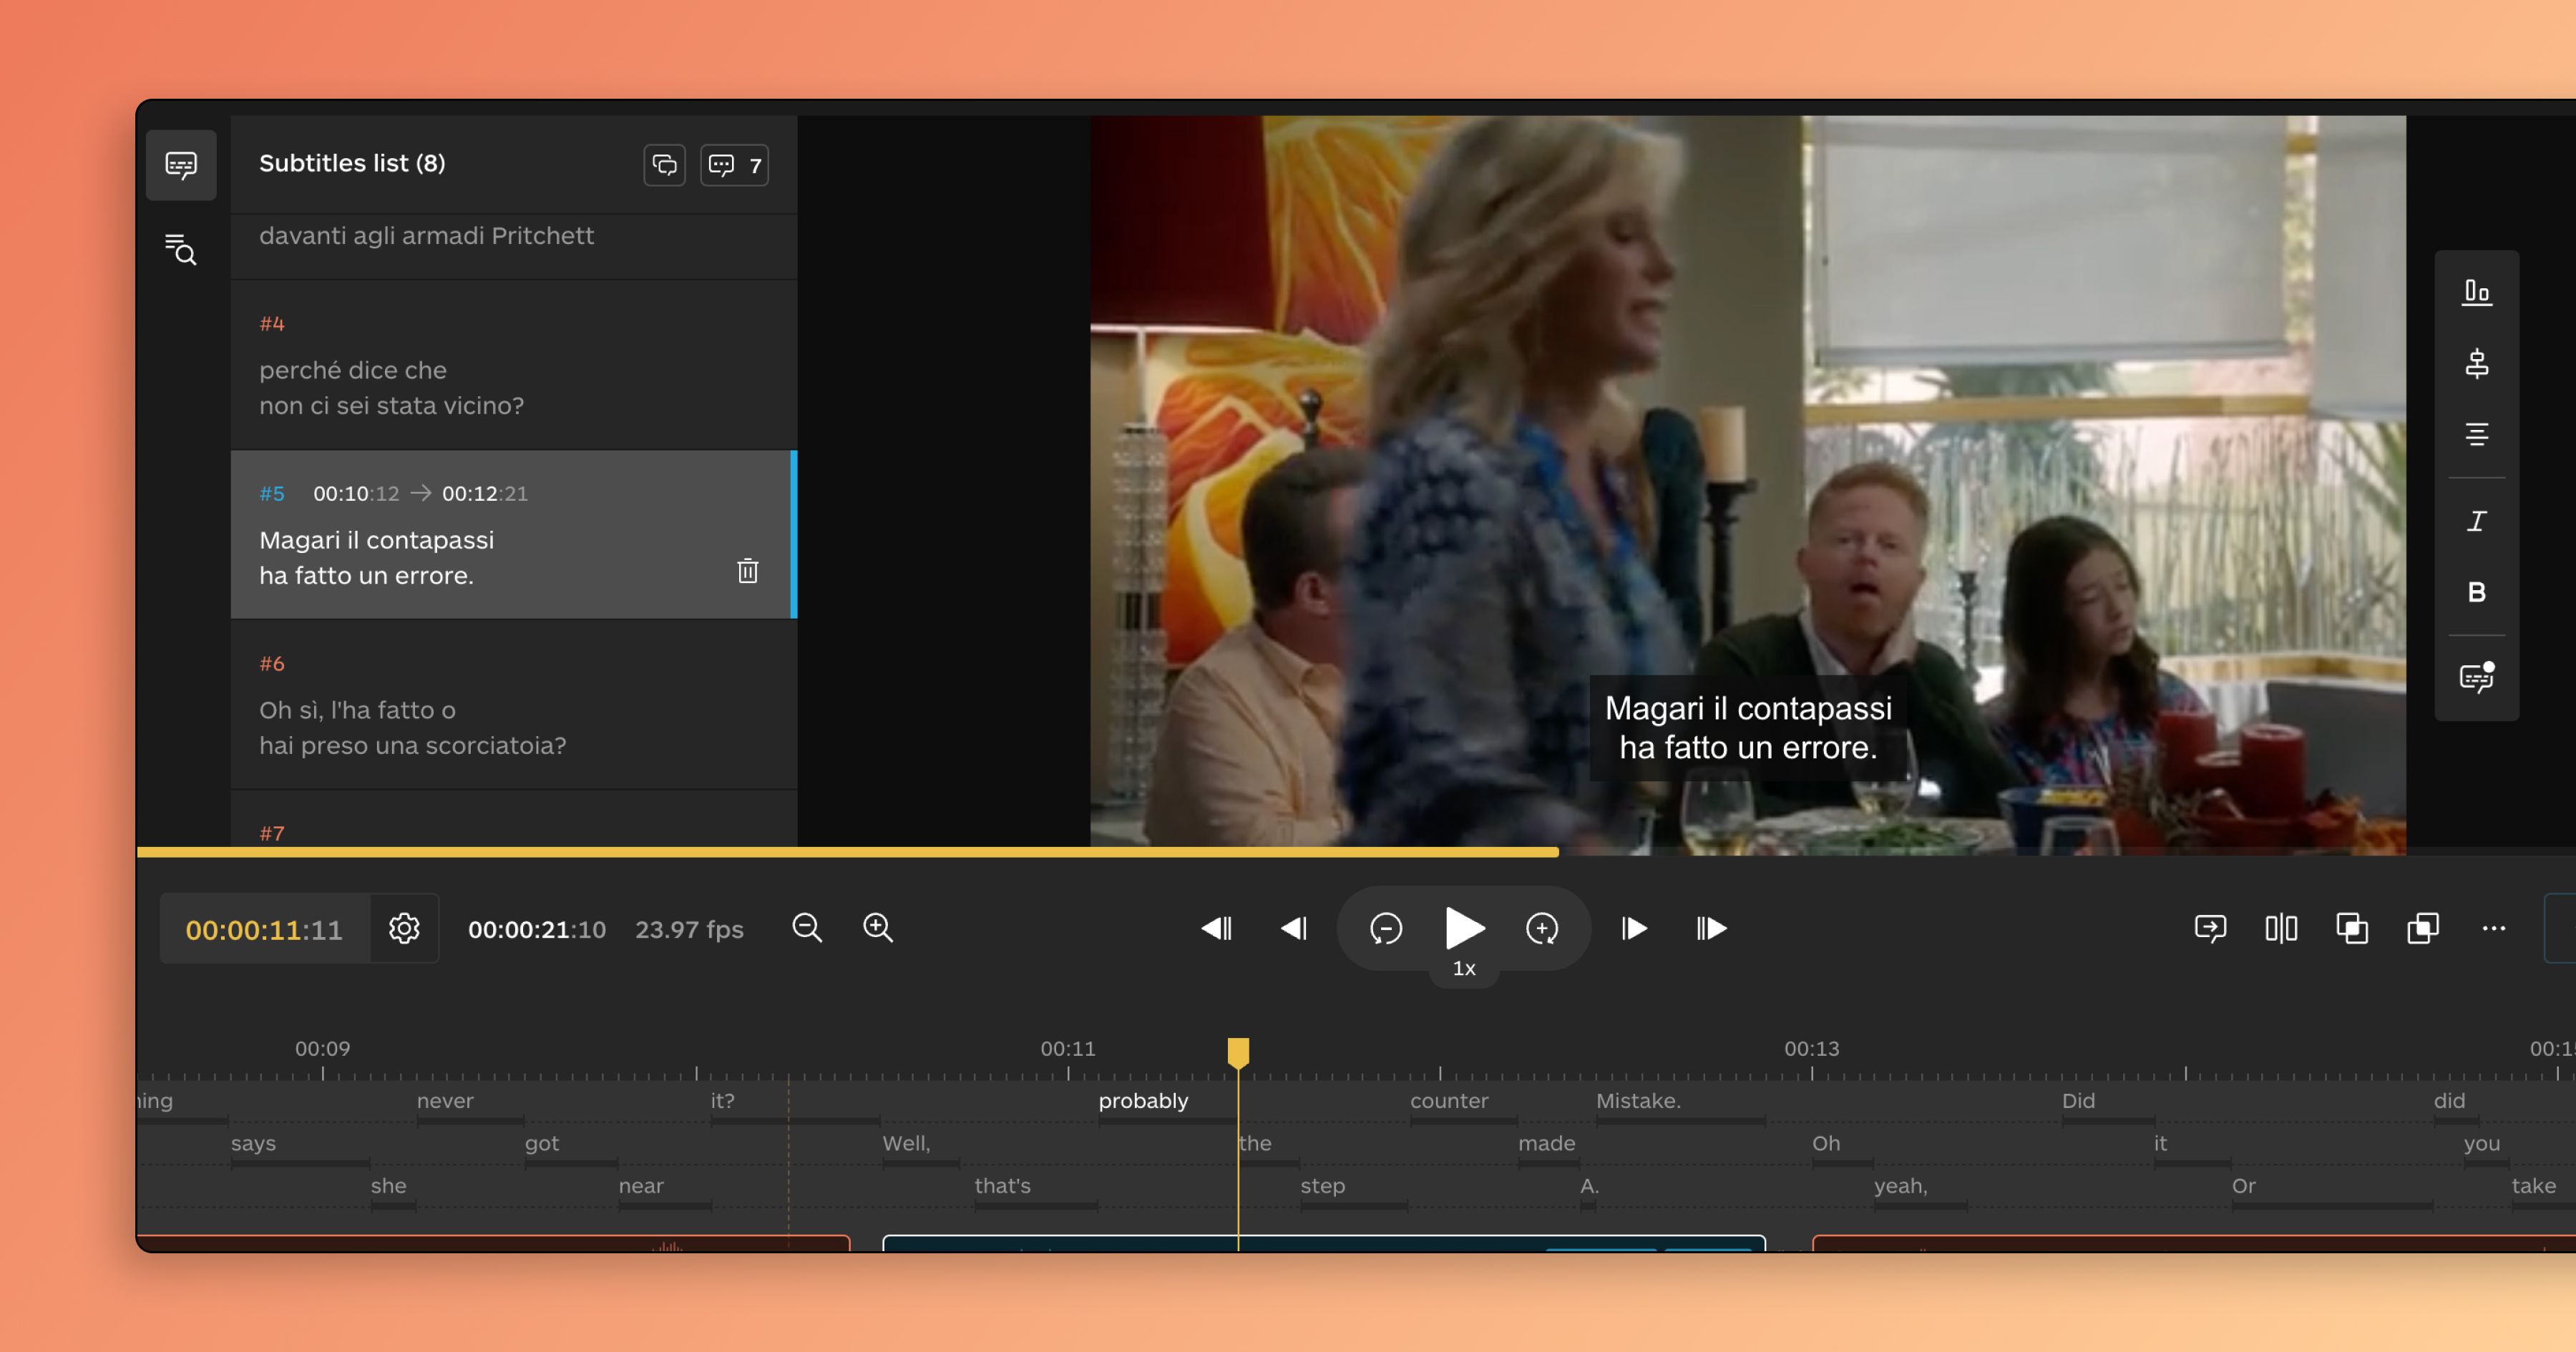Click the word 'counter' on the timeline
2576x1352 pixels.
click(x=1449, y=1101)
